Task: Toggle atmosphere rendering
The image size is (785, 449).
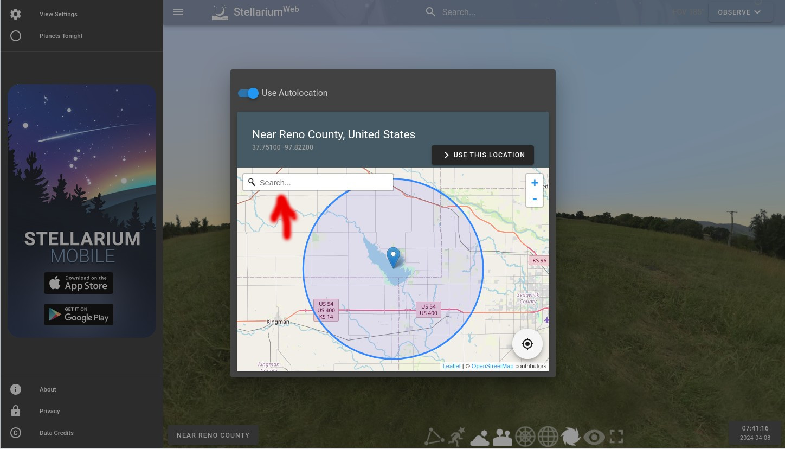Action: coord(479,437)
